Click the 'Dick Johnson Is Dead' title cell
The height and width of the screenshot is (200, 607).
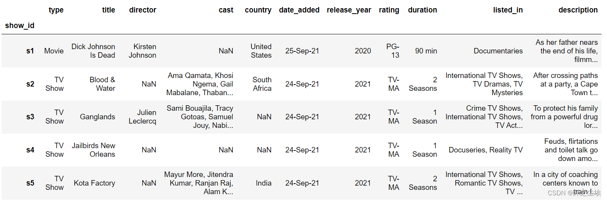click(93, 51)
